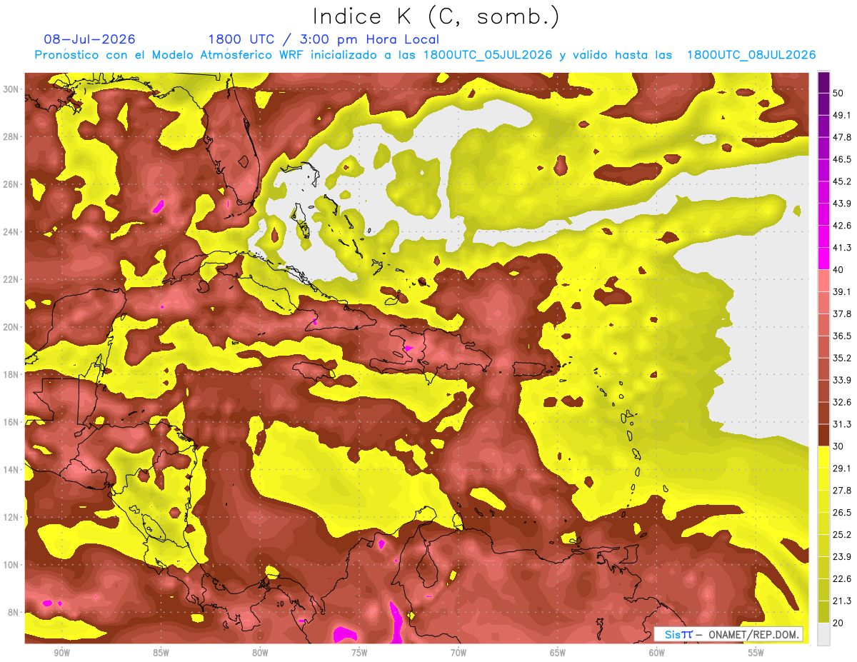Click the colorbar value 36.5
Screen dimensions: 857x662
tap(843, 336)
